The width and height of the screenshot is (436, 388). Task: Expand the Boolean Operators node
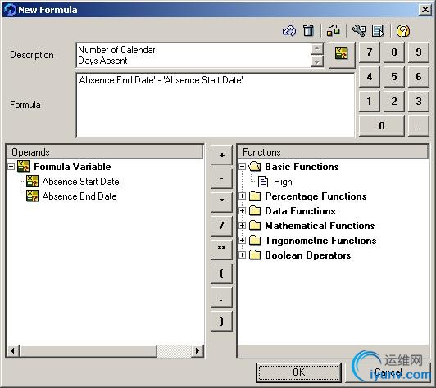pyautogui.click(x=243, y=255)
